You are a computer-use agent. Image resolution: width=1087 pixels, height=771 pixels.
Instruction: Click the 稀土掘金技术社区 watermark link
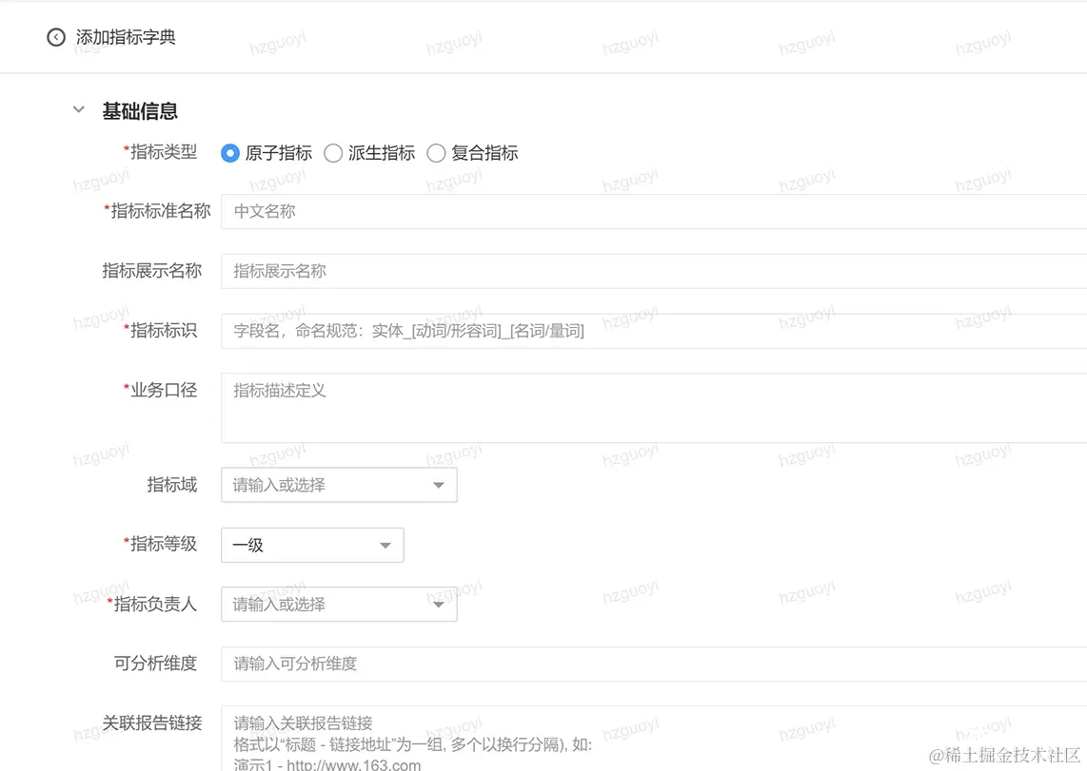pos(1004,756)
